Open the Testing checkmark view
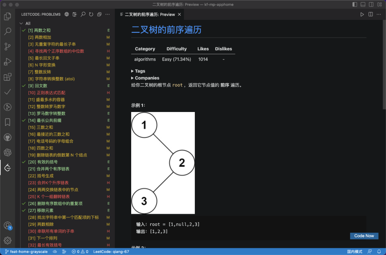 click(8, 92)
